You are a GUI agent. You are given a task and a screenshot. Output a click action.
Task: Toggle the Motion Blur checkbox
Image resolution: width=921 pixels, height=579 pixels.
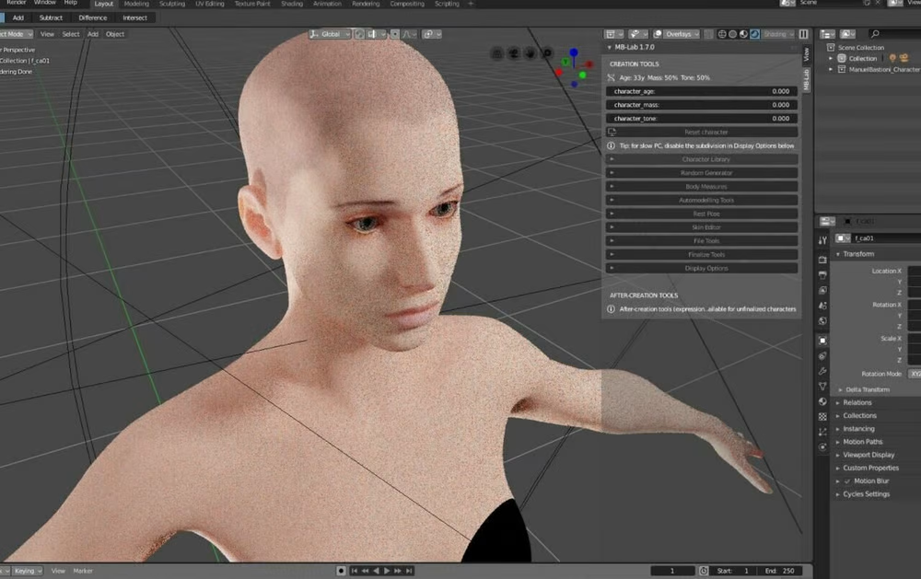click(846, 481)
